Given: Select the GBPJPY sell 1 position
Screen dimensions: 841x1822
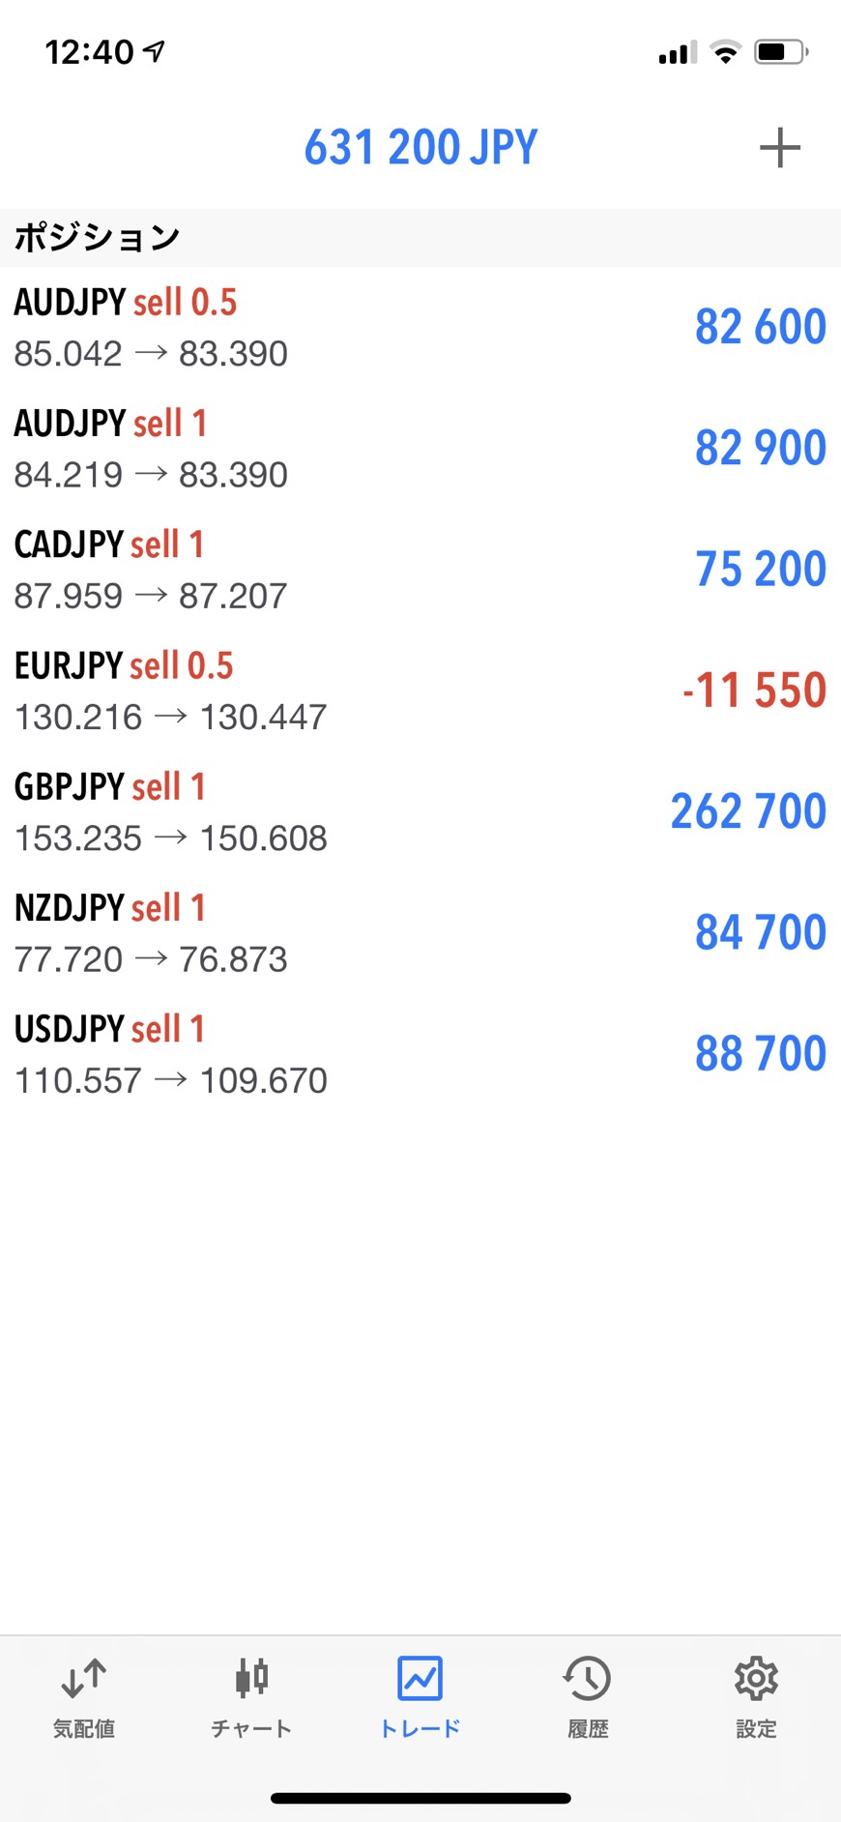Looking at the screenshot, I should [x=290, y=811].
